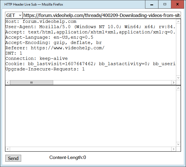This screenshot has width=186, height=167.
Task: Click the Cookie header line
Action: click(90, 64)
